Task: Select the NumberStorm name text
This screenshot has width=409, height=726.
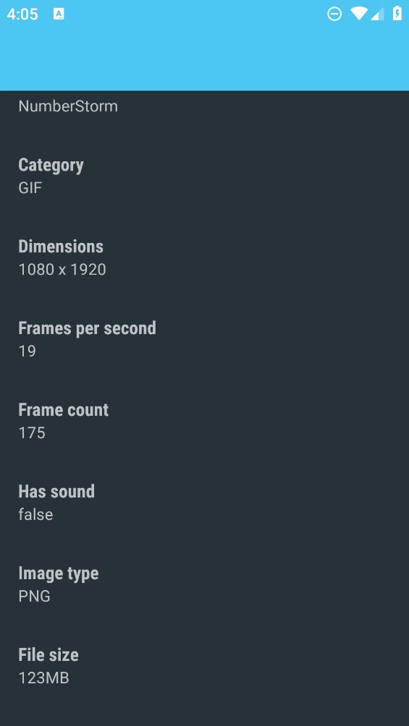Action: click(x=68, y=106)
